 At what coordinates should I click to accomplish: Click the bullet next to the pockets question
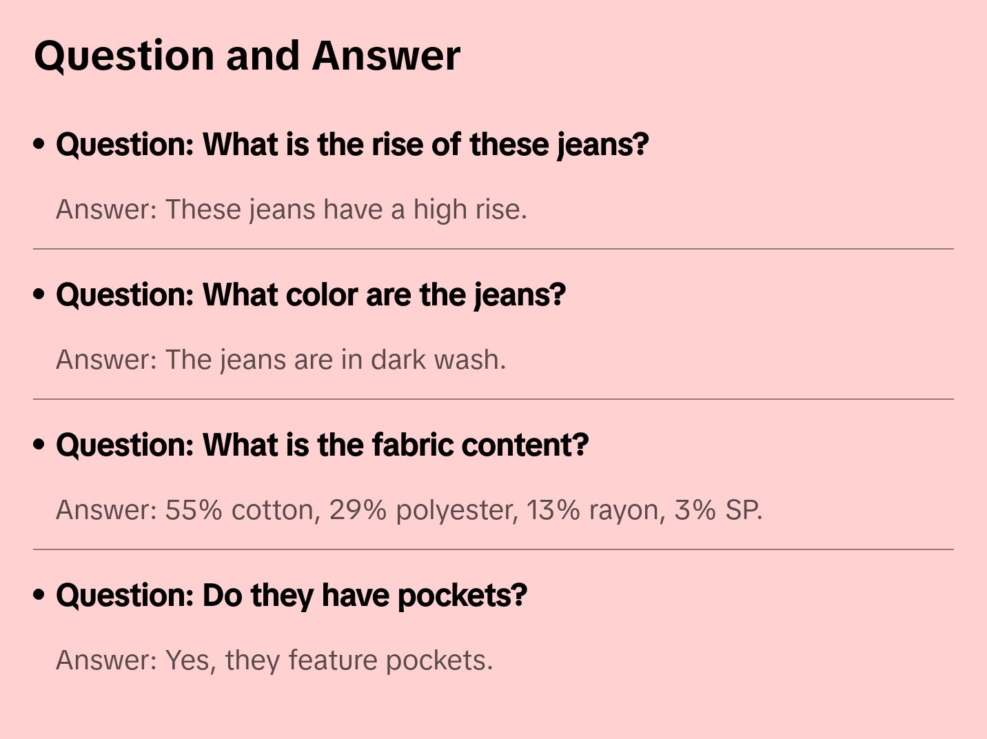(x=39, y=595)
